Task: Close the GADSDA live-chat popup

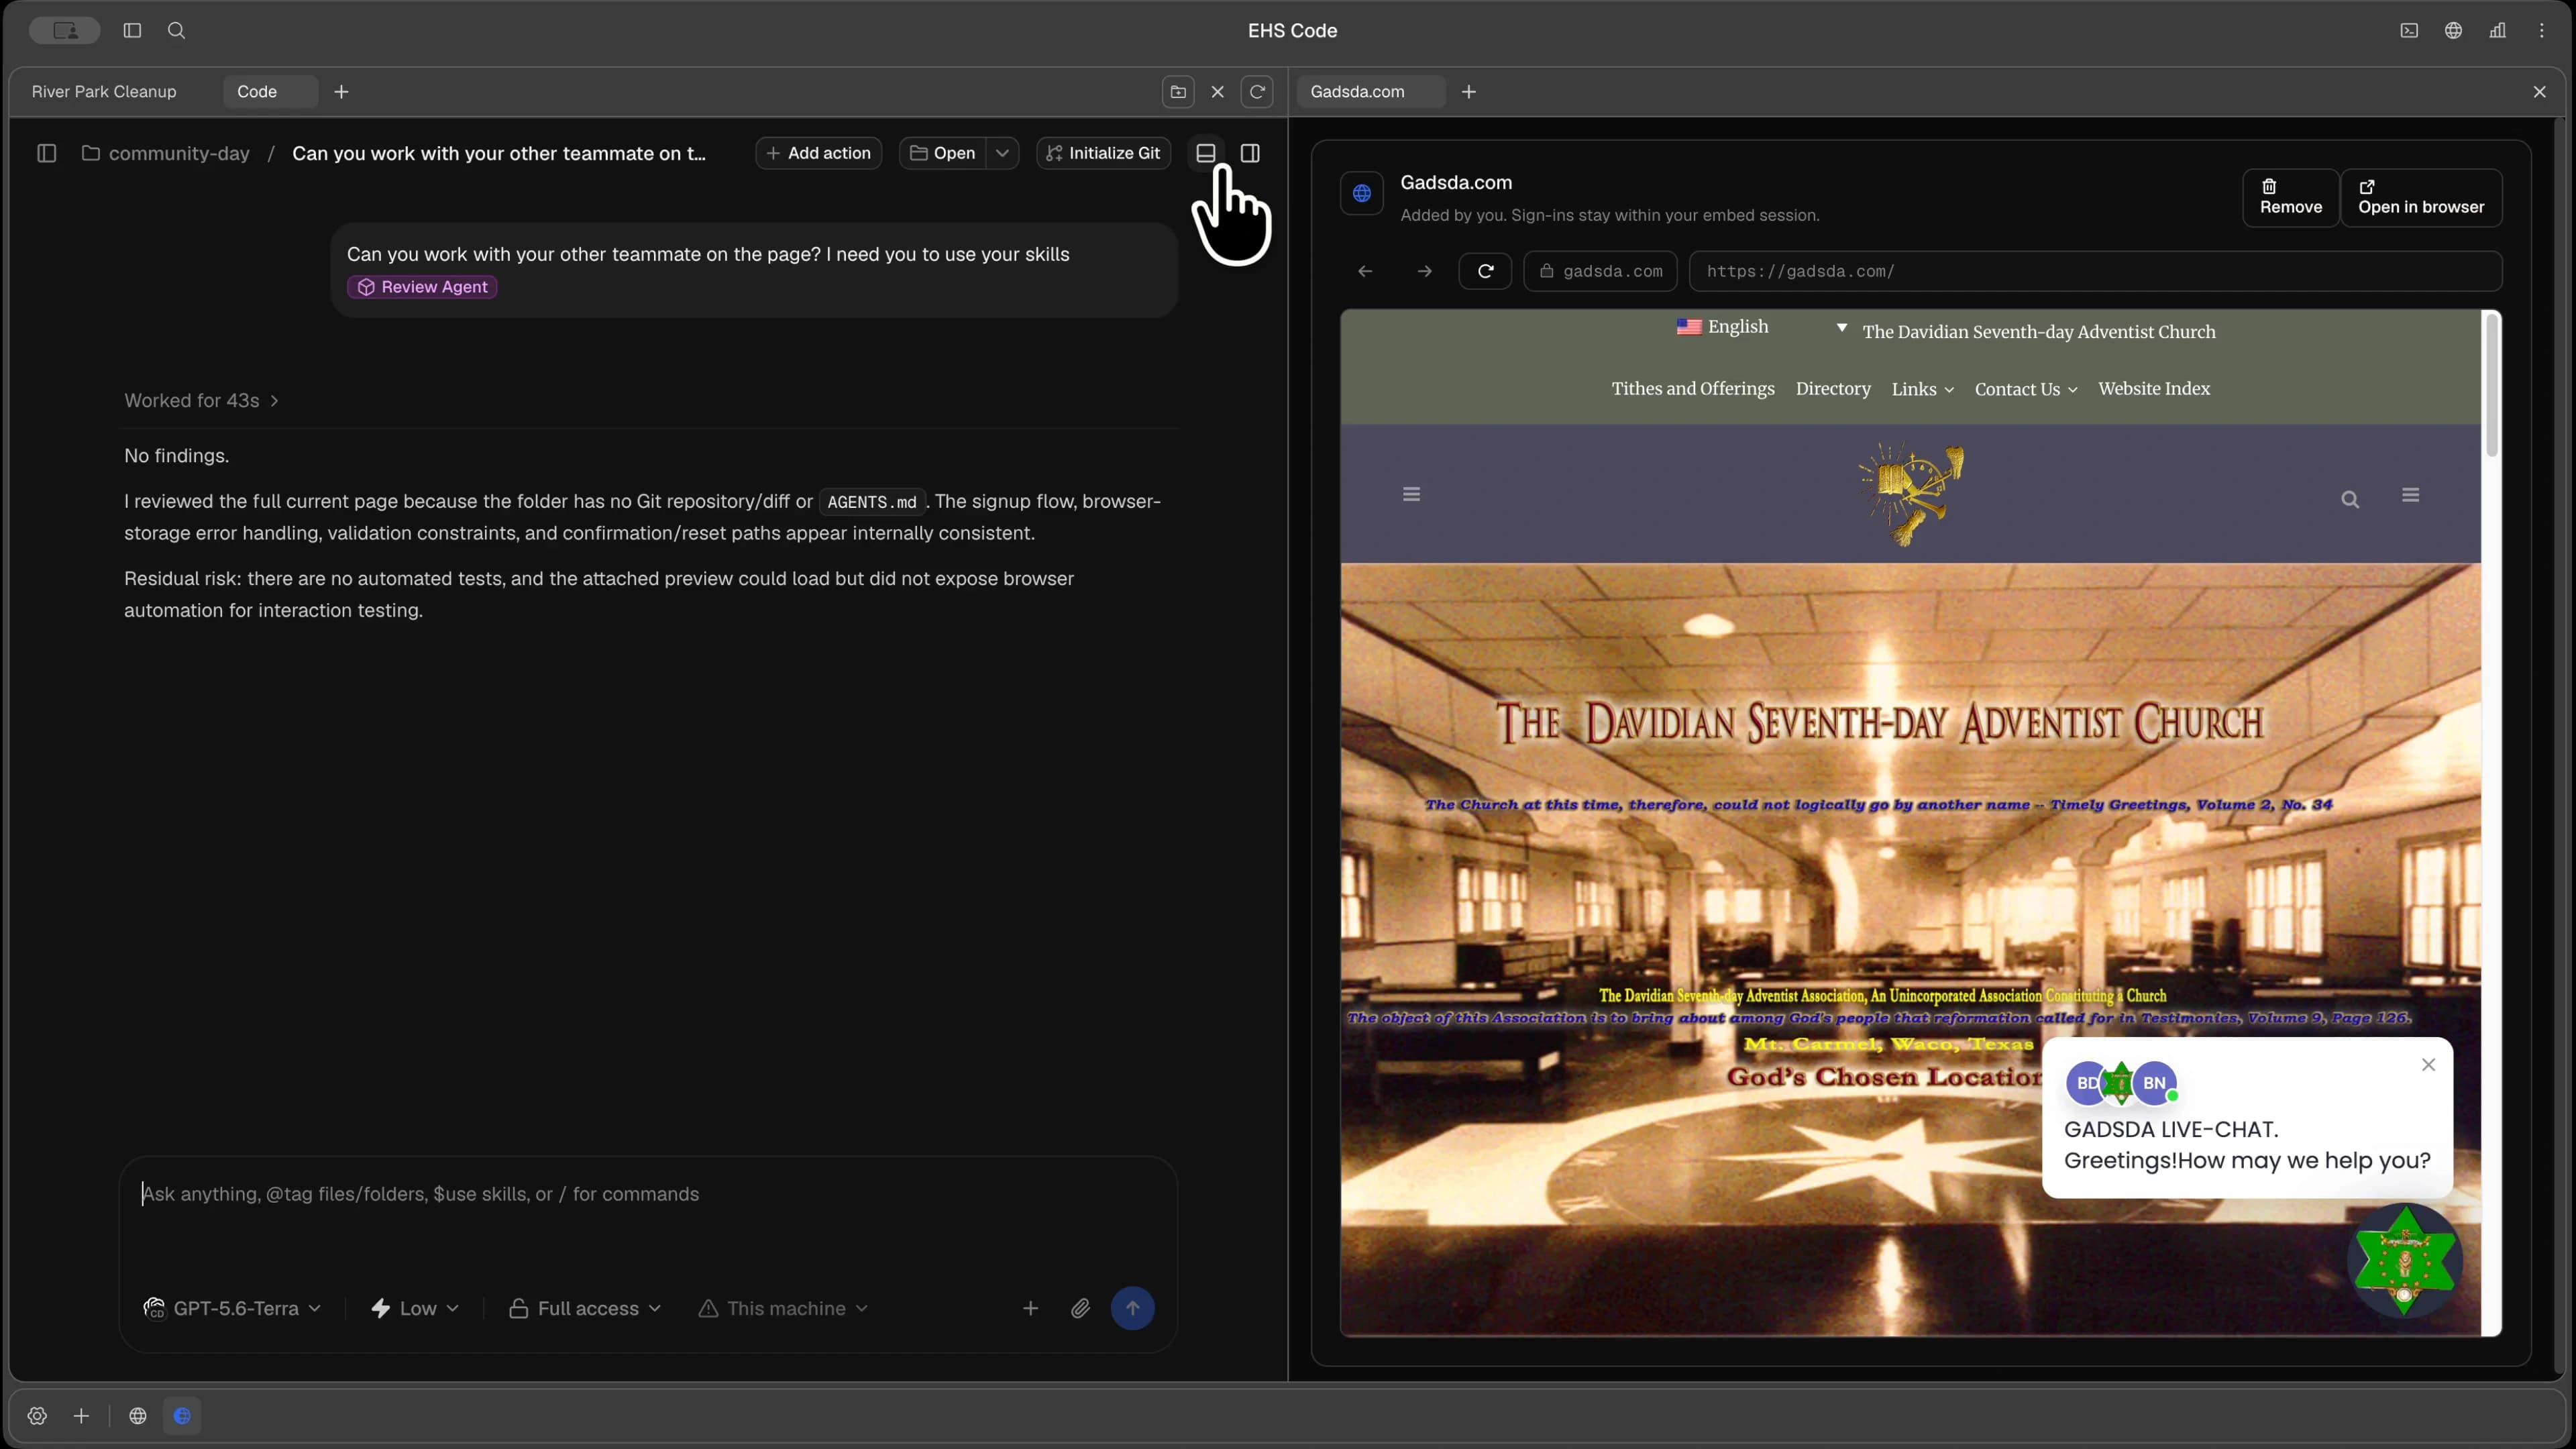Action: pyautogui.click(x=2428, y=1064)
